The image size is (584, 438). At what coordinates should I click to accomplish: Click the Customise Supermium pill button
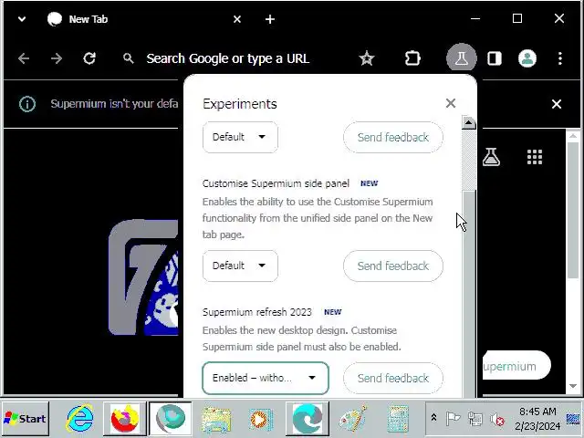(x=516, y=366)
